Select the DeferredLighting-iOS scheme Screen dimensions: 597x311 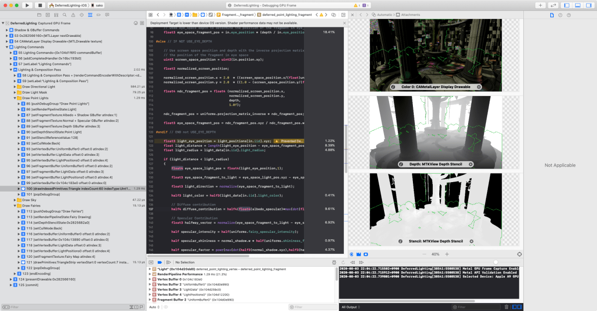tap(70, 5)
